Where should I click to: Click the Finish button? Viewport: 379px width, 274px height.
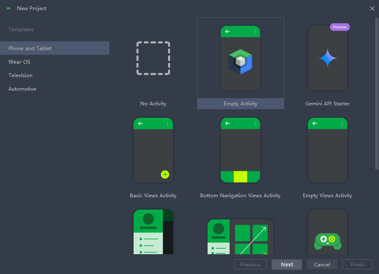click(x=357, y=265)
